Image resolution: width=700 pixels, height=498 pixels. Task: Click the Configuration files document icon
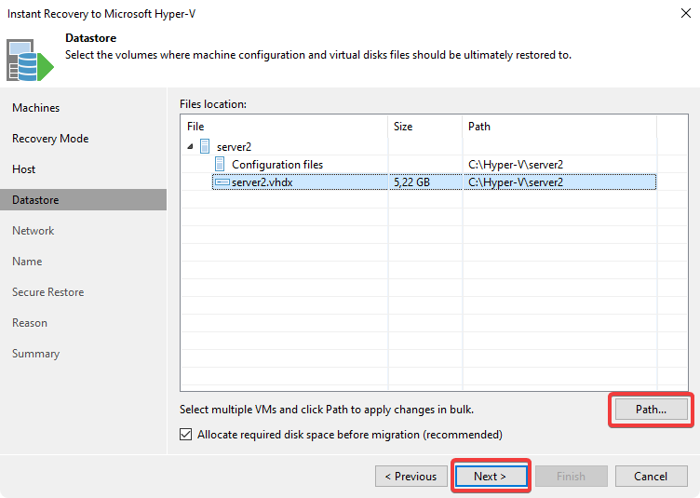pos(221,165)
